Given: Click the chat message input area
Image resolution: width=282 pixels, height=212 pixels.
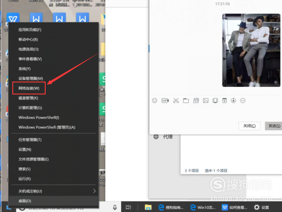Looking at the screenshot, I should tap(216, 113).
